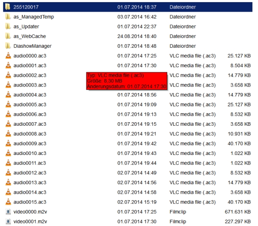Select file audio0012.ac3
This screenshot has width=258, height=226.
click(x=30, y=173)
